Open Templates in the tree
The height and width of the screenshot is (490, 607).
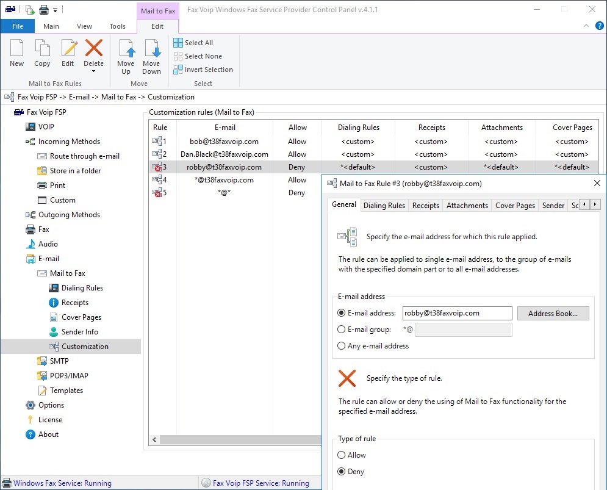(x=60, y=391)
